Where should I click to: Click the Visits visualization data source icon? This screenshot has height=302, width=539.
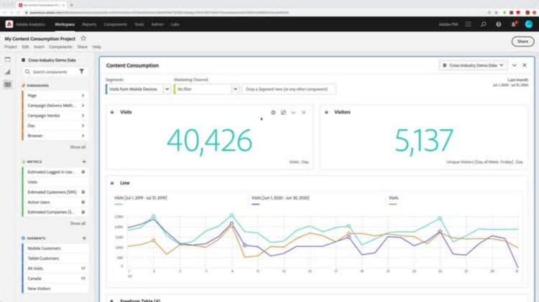click(284, 112)
